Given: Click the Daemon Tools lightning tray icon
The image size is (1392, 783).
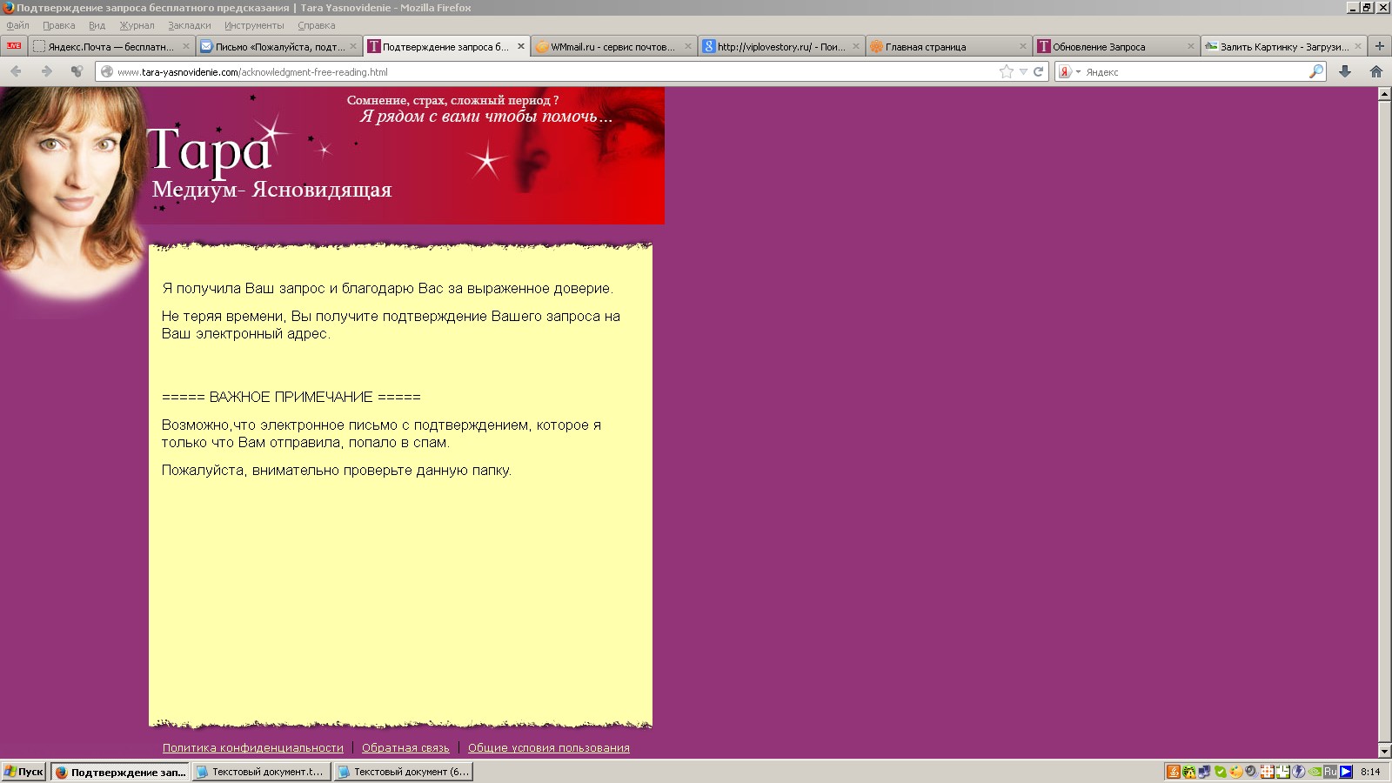Looking at the screenshot, I should point(1298,772).
